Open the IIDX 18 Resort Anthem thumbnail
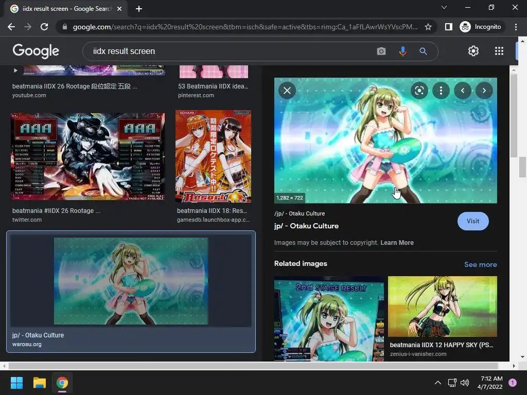This screenshot has height=395, width=527. point(213,156)
